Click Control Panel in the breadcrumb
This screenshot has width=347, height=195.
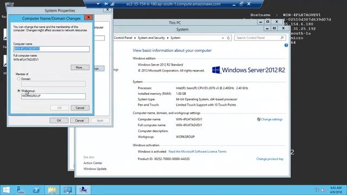(123, 38)
